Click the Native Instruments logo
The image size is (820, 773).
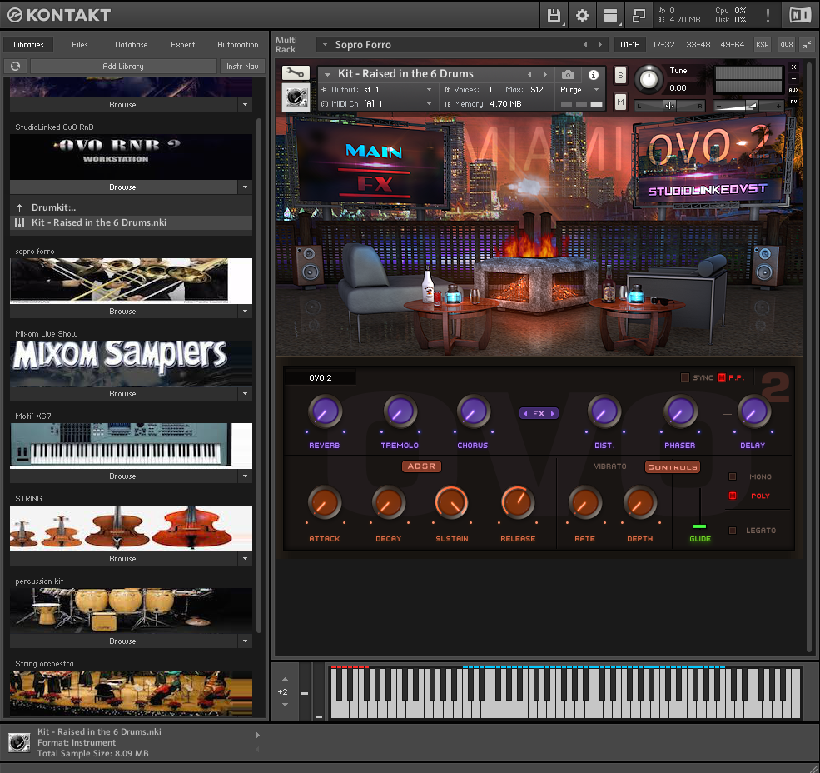(x=800, y=15)
